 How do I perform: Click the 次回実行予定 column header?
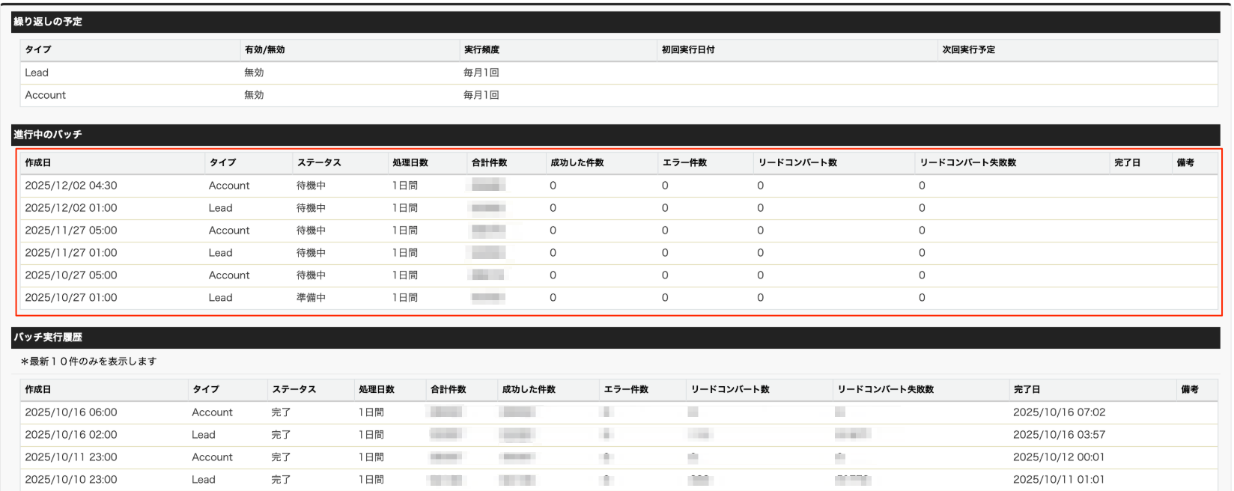[x=968, y=50]
